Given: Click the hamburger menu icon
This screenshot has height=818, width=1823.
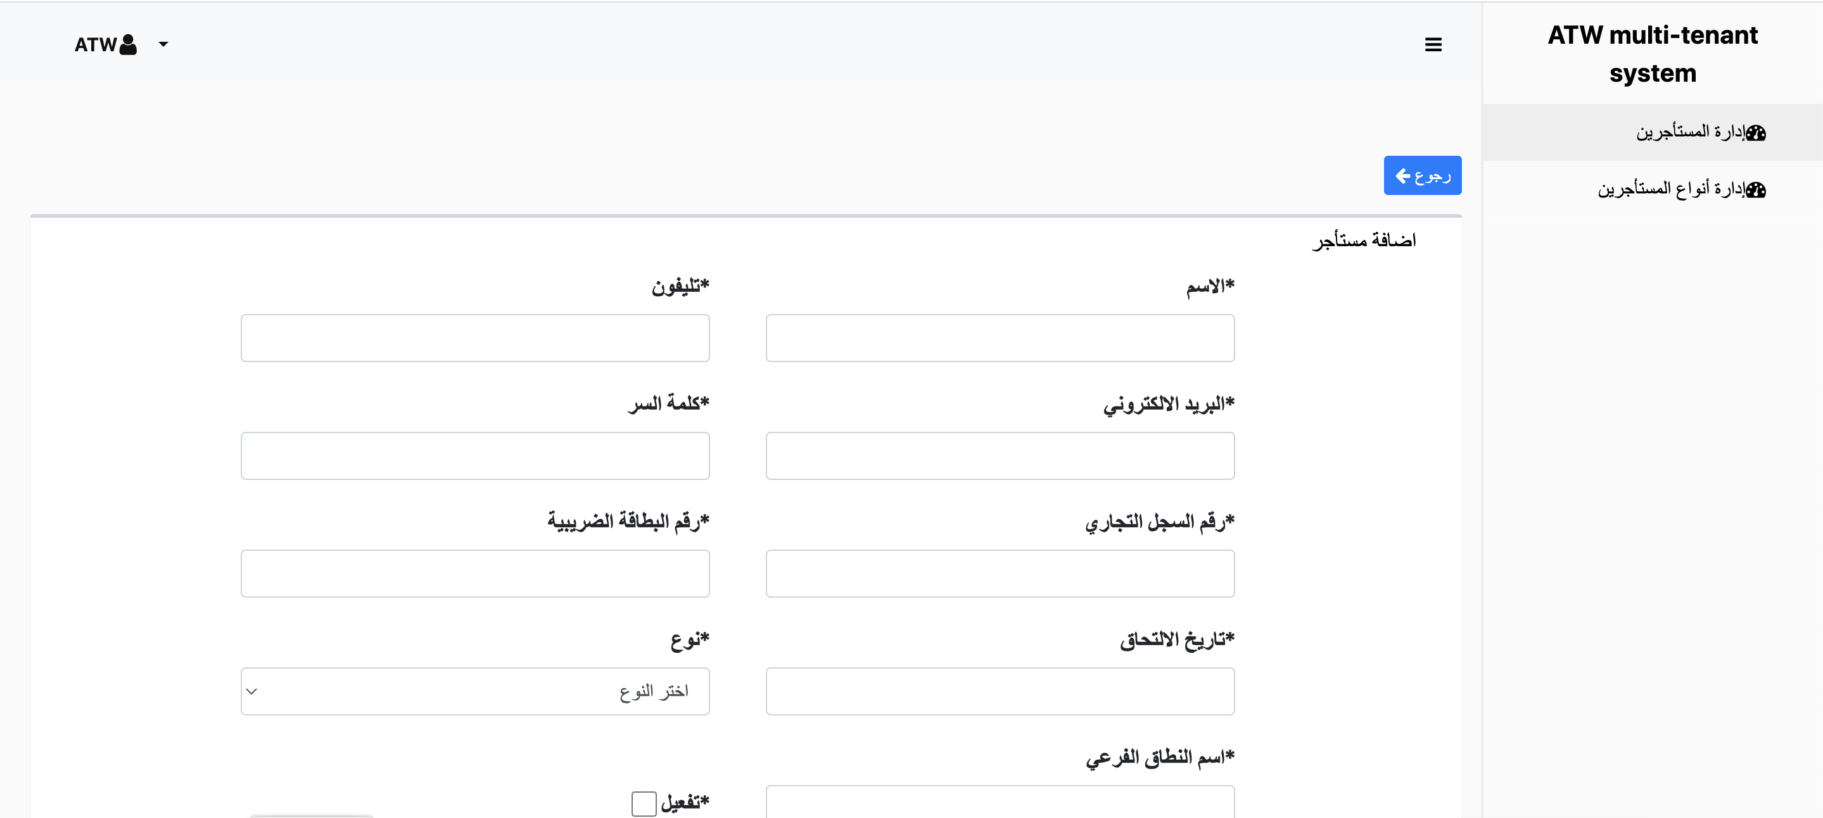Looking at the screenshot, I should coord(1433,44).
